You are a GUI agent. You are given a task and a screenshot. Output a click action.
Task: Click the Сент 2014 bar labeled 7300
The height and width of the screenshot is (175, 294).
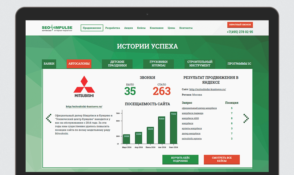[173, 128]
